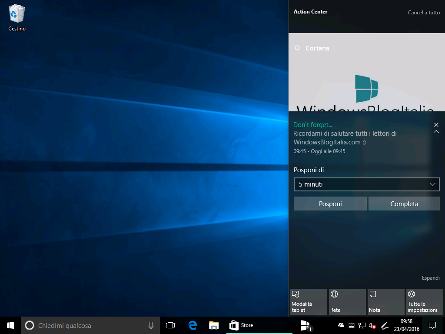Click the Cortana header circle icon
This screenshot has width=445, height=334.
(297, 48)
